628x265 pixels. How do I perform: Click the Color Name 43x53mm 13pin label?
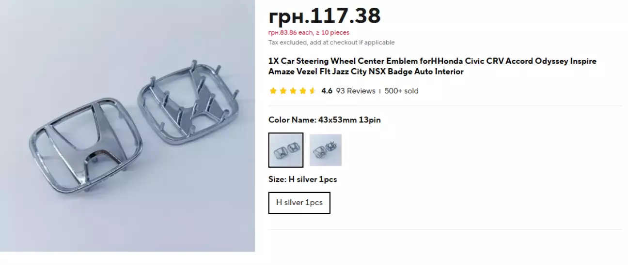pos(325,120)
